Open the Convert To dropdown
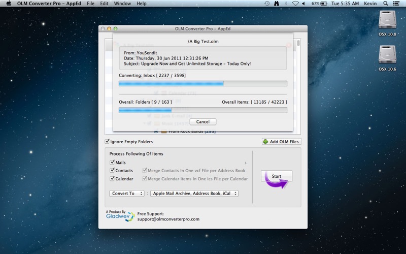The width and height of the screenshot is (406, 254). pyautogui.click(x=126, y=194)
